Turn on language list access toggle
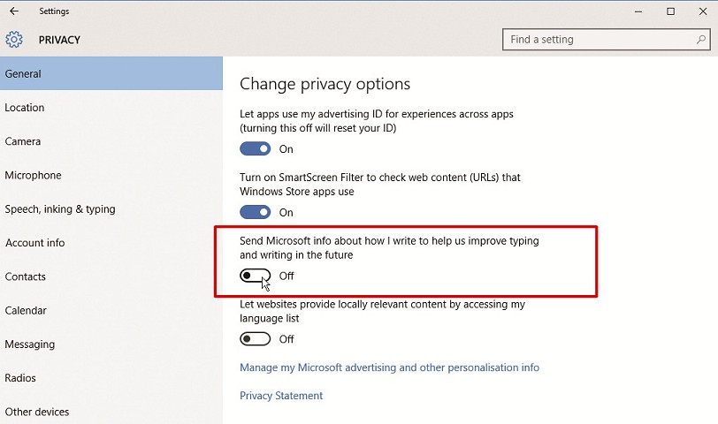The height and width of the screenshot is (424, 718). pos(255,339)
